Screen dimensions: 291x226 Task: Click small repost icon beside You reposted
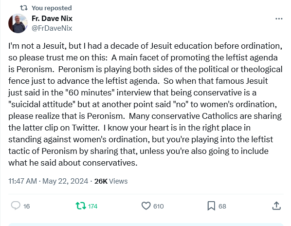point(24,8)
